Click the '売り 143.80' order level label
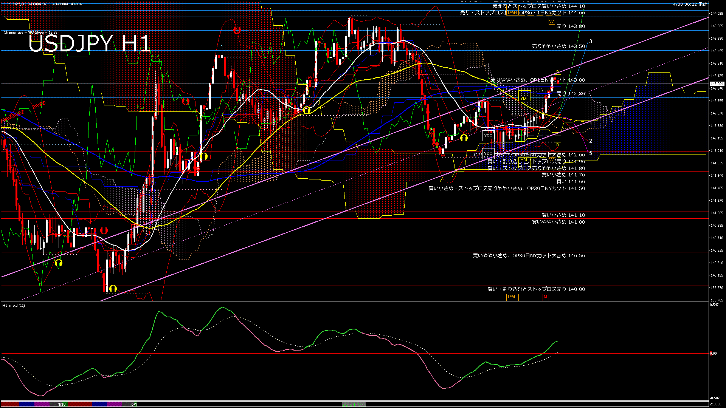 click(571, 26)
